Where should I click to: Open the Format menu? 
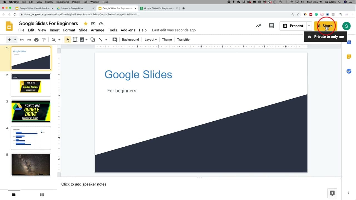69,30
